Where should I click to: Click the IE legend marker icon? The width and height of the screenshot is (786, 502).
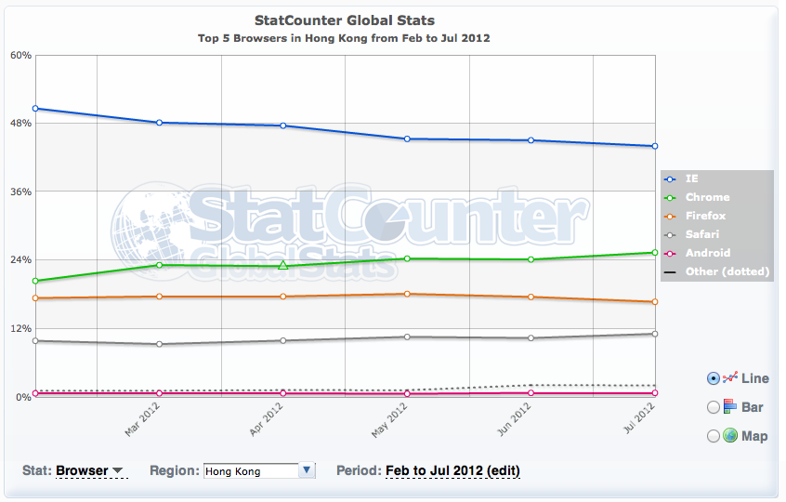tap(670, 178)
